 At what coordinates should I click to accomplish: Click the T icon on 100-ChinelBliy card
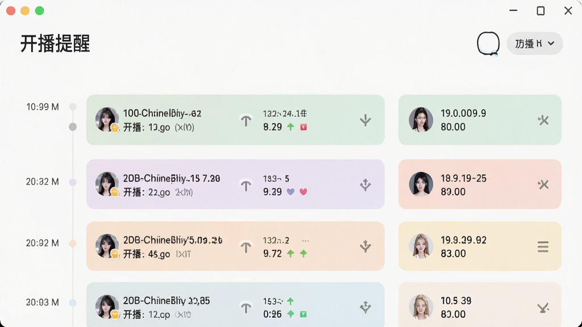click(246, 120)
